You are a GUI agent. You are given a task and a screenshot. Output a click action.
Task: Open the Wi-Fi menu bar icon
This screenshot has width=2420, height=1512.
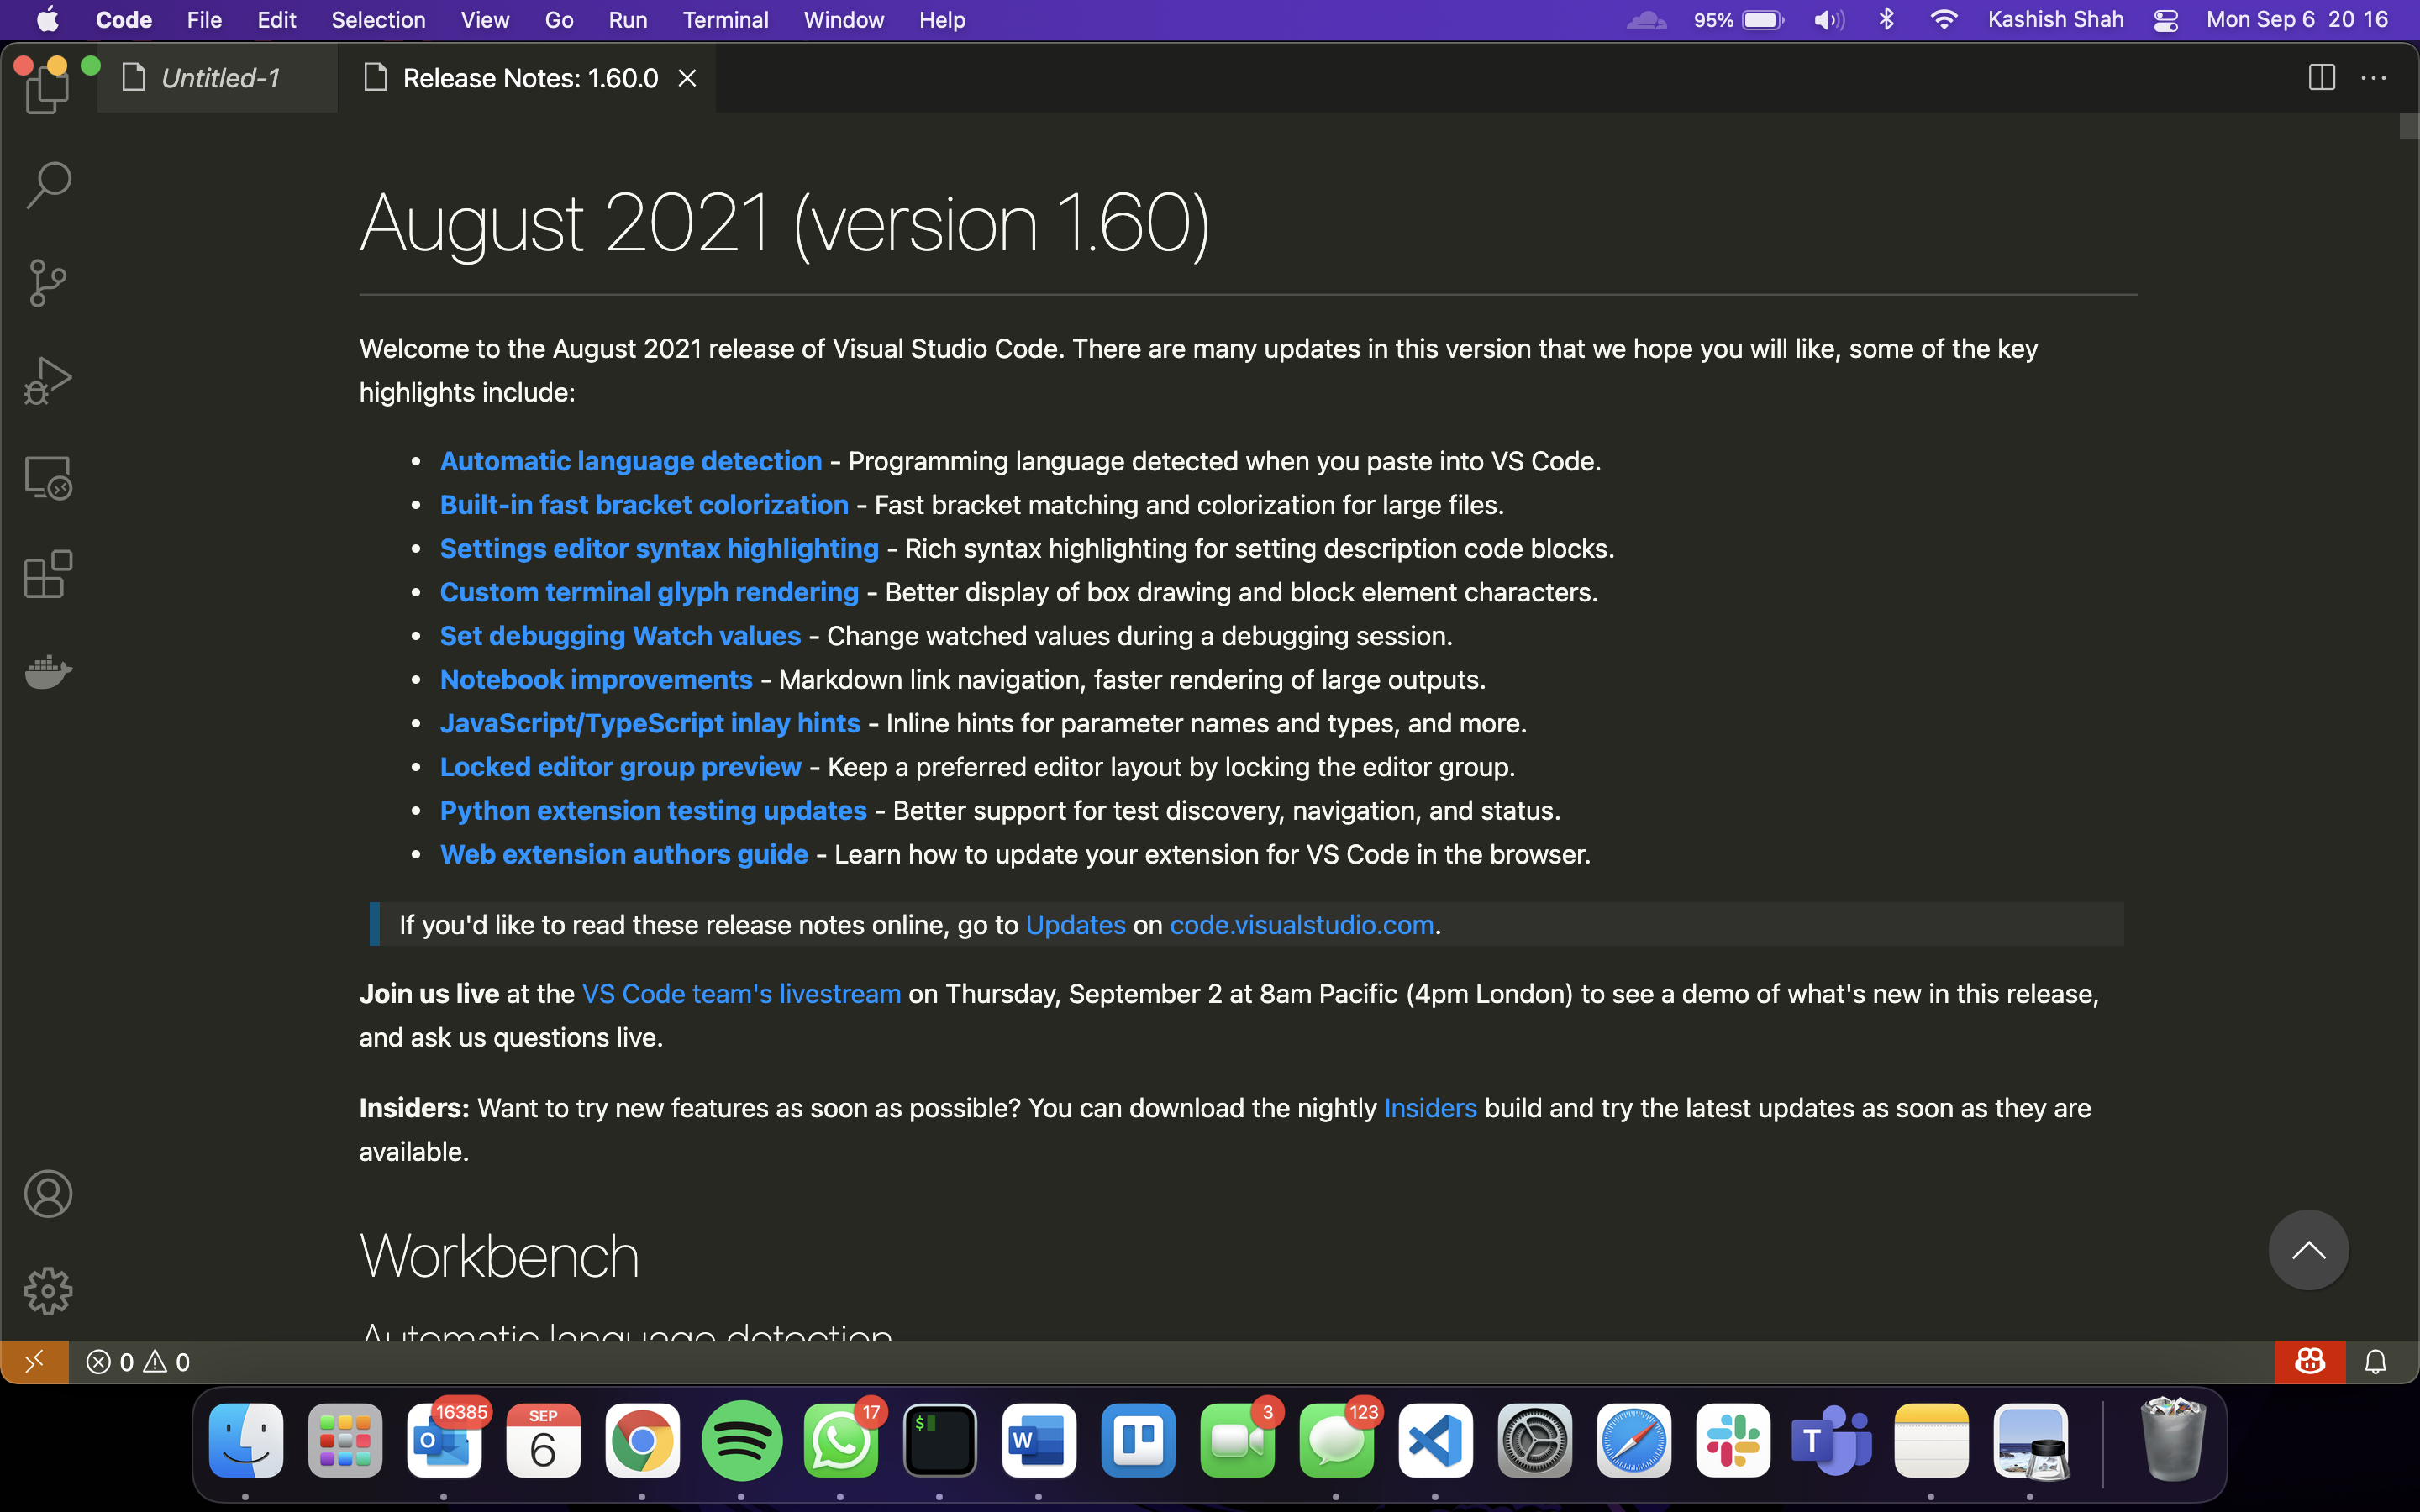pos(1943,20)
